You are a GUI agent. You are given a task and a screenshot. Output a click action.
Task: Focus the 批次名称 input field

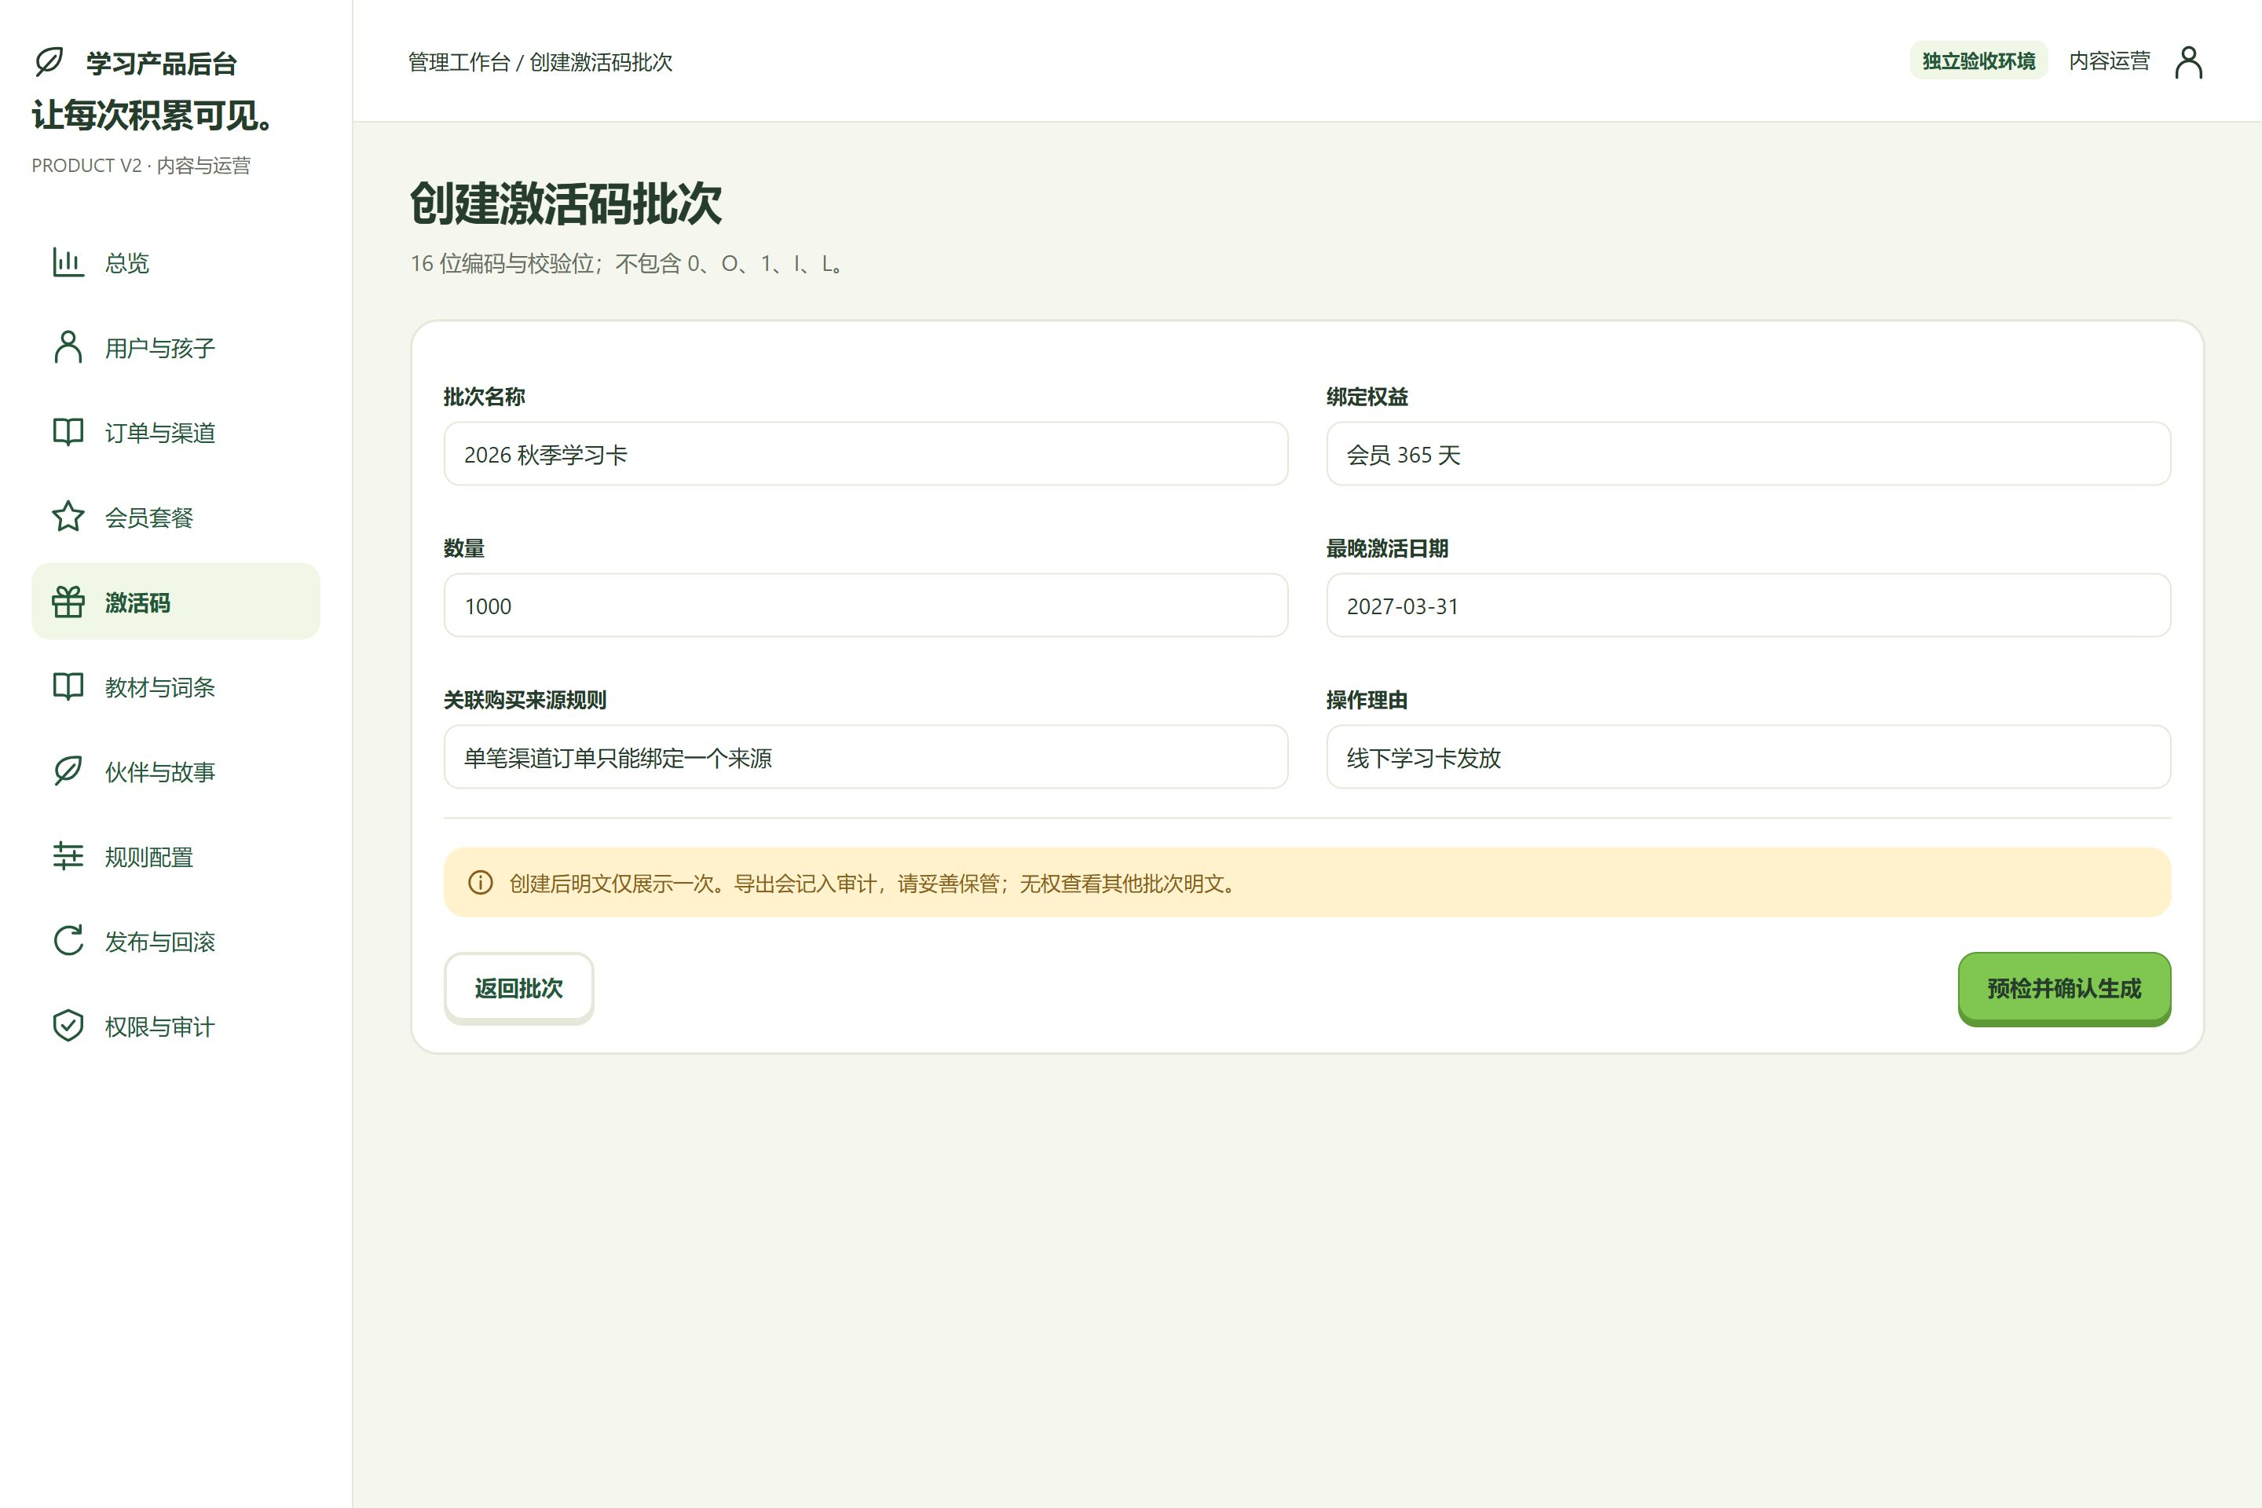[866, 454]
